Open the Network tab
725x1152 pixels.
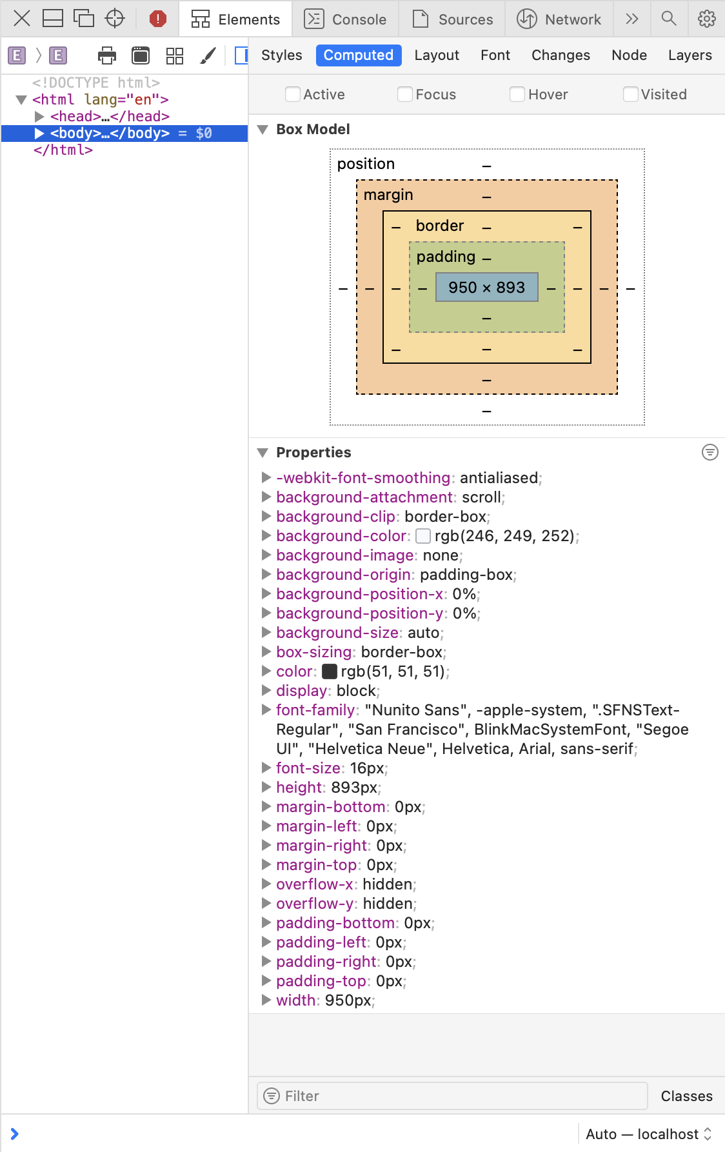coord(559,19)
